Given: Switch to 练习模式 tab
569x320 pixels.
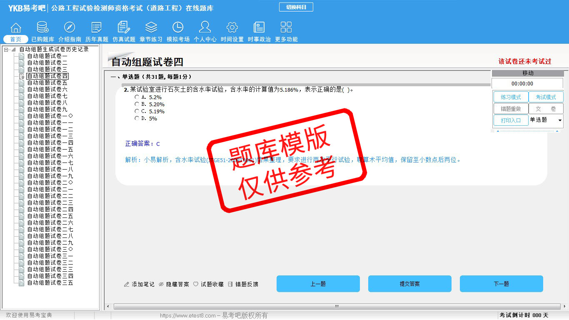Looking at the screenshot, I should click(x=511, y=97).
